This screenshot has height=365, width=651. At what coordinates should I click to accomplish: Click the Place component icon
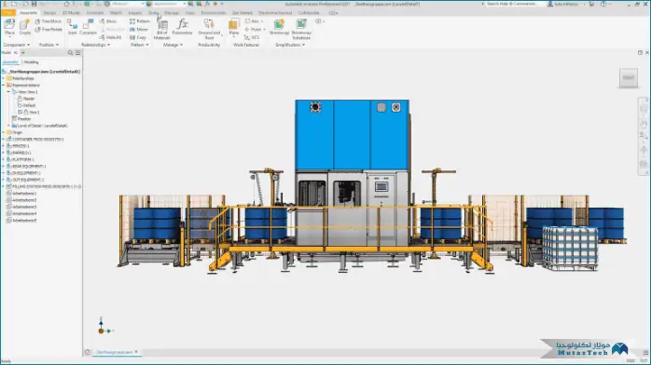9,27
